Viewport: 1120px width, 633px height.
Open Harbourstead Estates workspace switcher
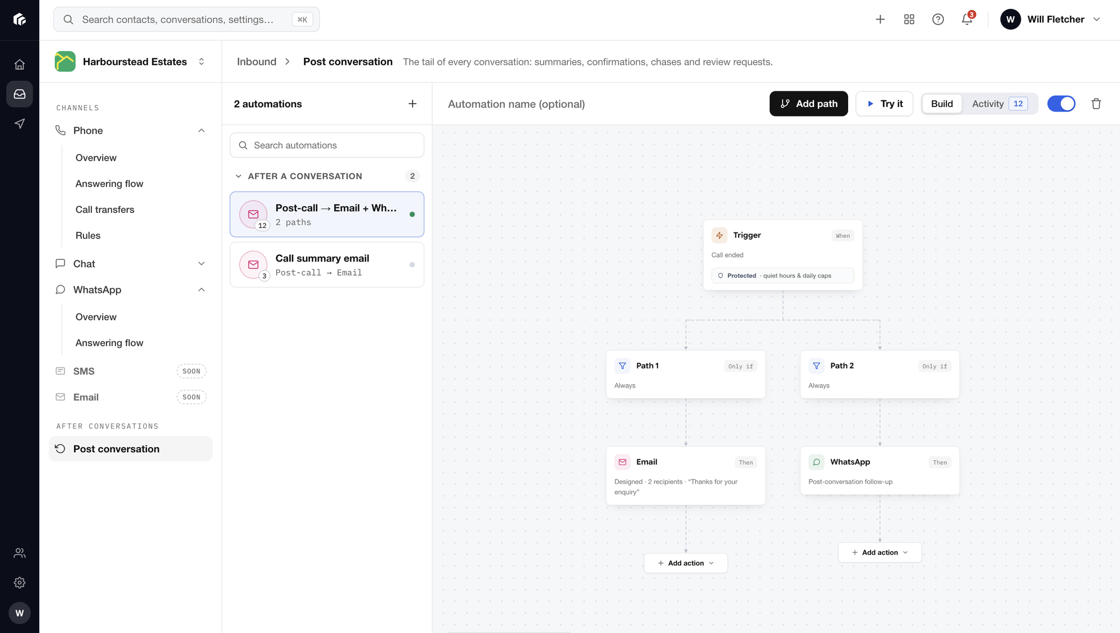tap(131, 62)
